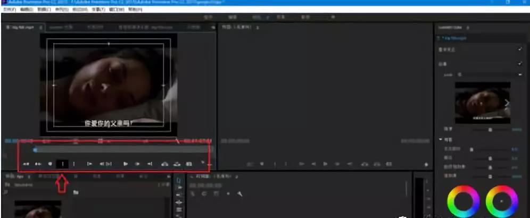Toggle Linked Selection in Timeline panel
Viewport: 530px width, 218px height.
[216, 194]
